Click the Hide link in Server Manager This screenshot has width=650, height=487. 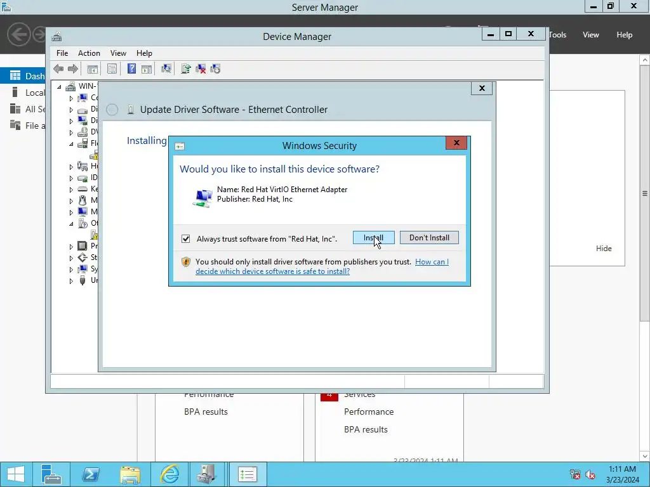pos(604,249)
